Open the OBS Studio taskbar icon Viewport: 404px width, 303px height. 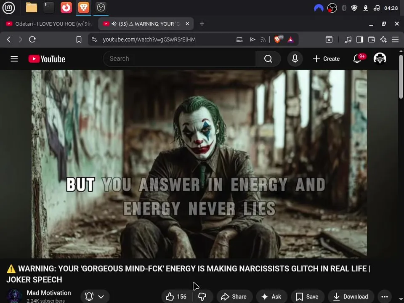point(101,8)
